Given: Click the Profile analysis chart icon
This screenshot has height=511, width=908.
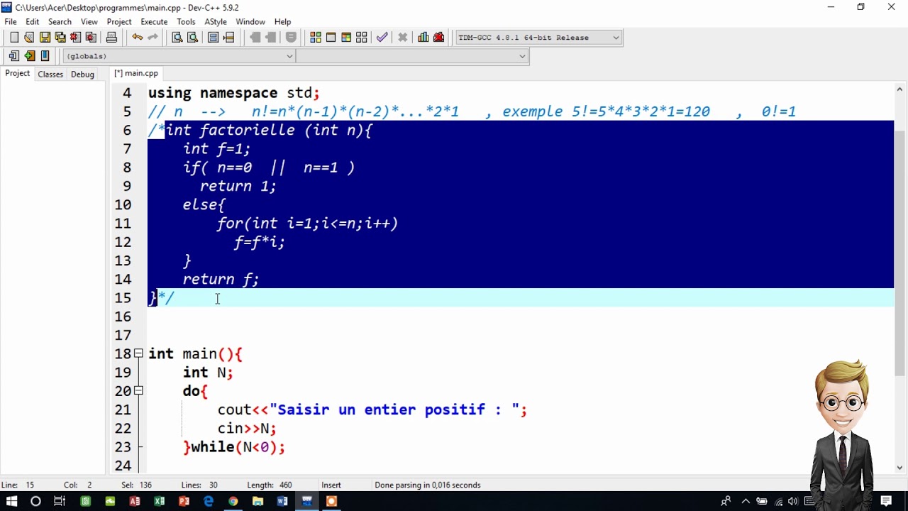Looking at the screenshot, I should pyautogui.click(x=423, y=38).
